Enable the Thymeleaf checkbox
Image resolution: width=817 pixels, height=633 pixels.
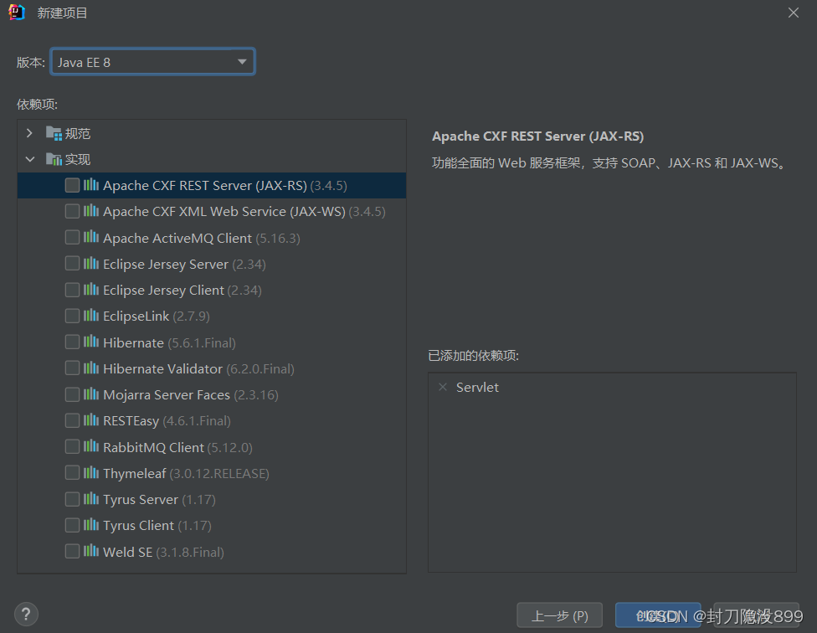pyautogui.click(x=73, y=473)
